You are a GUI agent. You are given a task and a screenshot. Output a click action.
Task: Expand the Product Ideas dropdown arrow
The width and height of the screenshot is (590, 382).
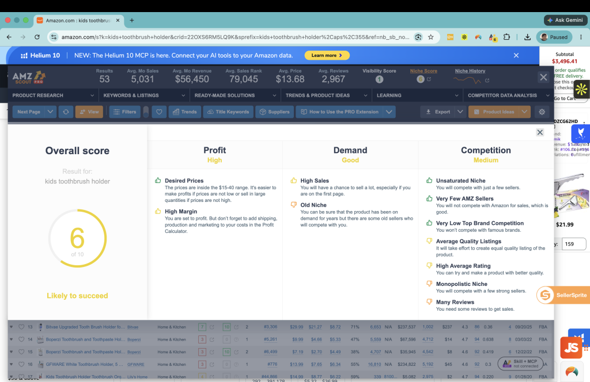point(524,112)
